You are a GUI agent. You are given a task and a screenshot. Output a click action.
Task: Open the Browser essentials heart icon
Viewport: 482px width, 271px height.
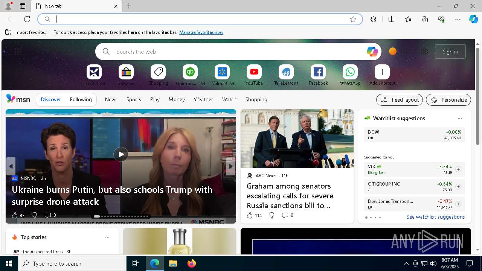tap(441, 19)
